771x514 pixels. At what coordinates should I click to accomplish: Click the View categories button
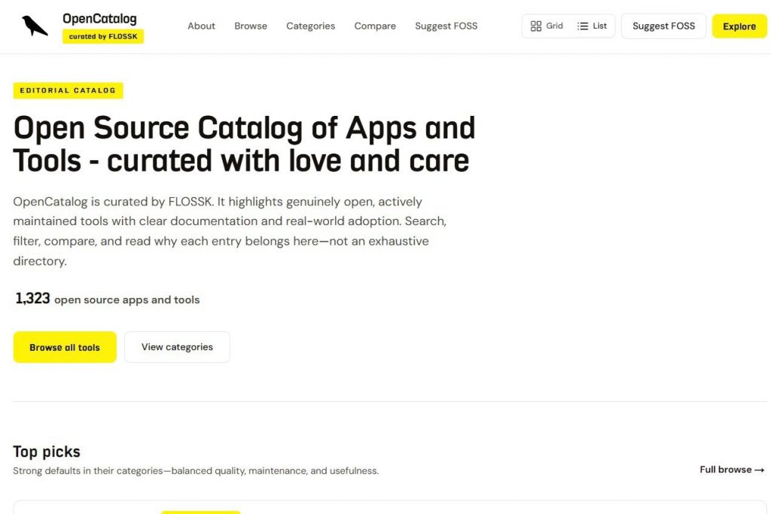(177, 347)
